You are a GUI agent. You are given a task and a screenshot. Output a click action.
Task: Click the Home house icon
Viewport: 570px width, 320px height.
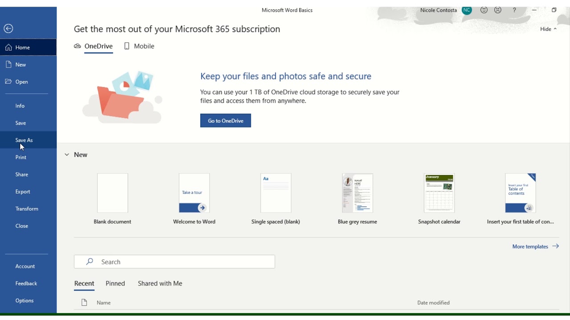pyautogui.click(x=8, y=47)
